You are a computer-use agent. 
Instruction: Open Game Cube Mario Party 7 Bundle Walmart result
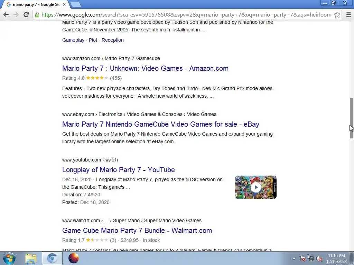[x=137, y=230]
